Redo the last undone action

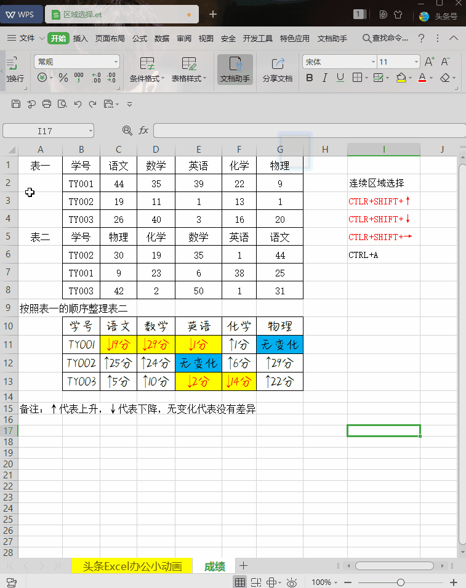tap(92, 104)
